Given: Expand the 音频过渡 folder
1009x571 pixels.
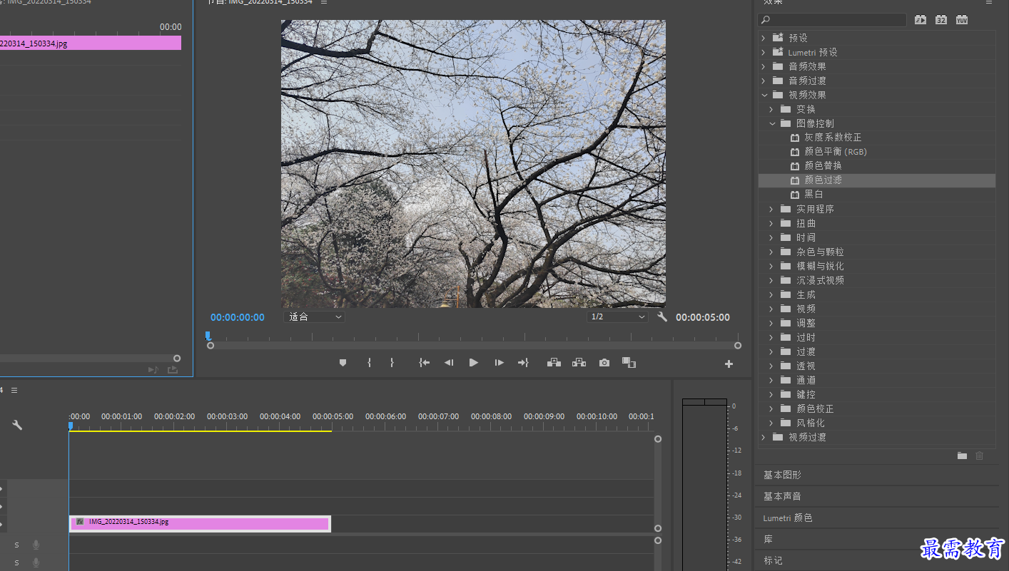Looking at the screenshot, I should tap(763, 81).
